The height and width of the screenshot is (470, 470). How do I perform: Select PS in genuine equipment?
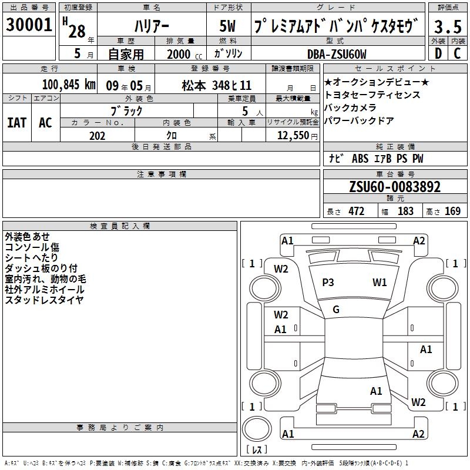coord(402,158)
